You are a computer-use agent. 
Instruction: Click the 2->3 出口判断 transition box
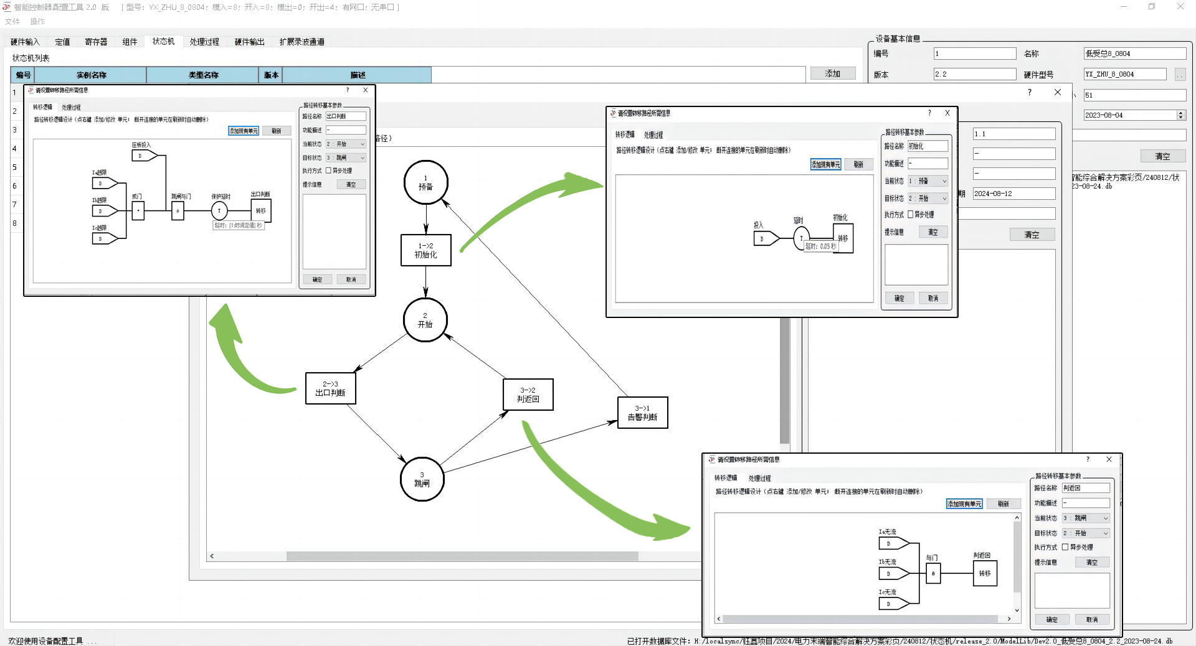click(330, 388)
